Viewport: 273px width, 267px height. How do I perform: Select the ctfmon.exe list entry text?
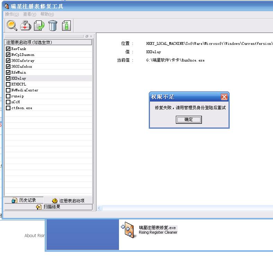tap(22, 108)
